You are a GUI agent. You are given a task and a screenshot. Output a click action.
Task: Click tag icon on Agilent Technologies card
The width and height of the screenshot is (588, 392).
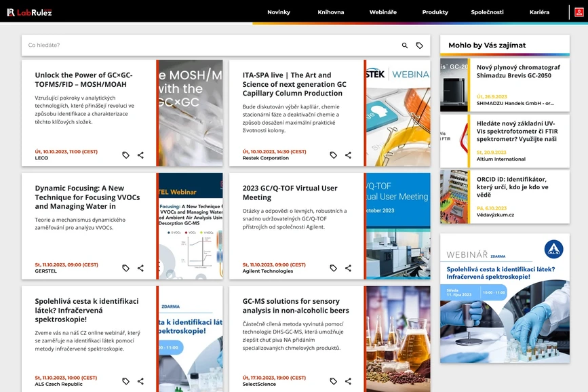click(x=333, y=268)
